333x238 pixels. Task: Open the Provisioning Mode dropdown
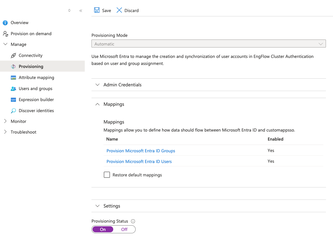pos(209,44)
